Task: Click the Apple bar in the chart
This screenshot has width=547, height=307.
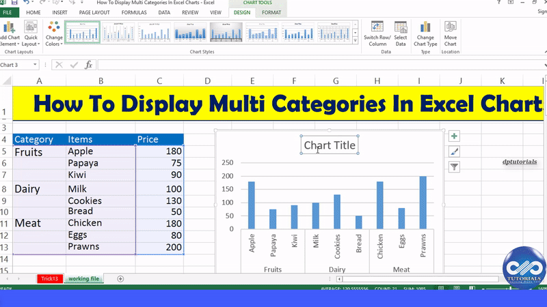Action: (252, 205)
